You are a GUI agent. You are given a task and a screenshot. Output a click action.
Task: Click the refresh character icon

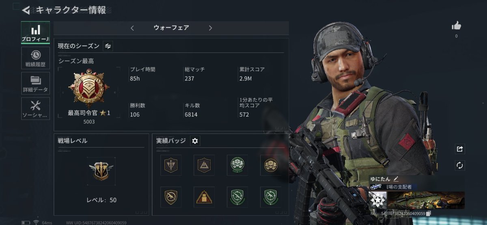point(460,165)
